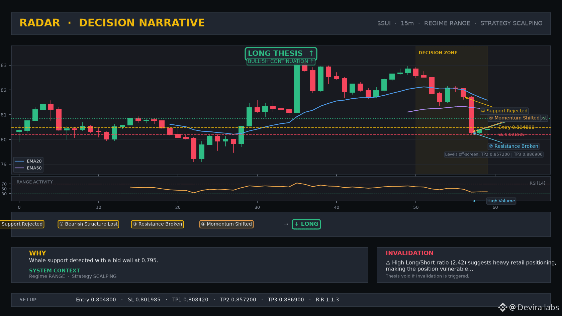Click the EMA20 legend line swatch

19,161
